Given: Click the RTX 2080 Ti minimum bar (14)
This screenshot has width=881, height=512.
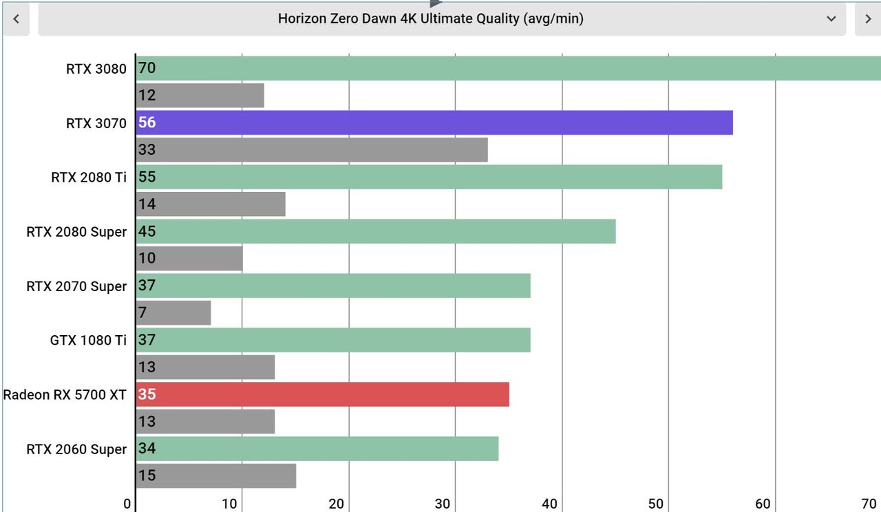Looking at the screenshot, I should [x=211, y=204].
